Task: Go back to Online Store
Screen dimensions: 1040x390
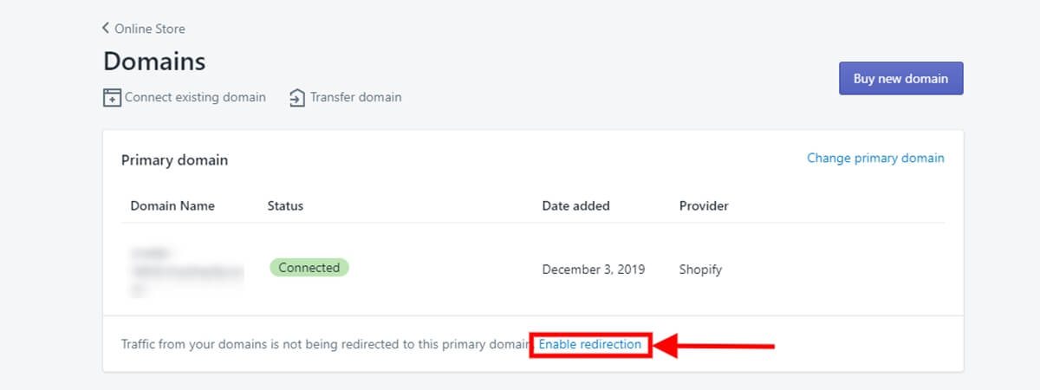Action: [x=149, y=29]
